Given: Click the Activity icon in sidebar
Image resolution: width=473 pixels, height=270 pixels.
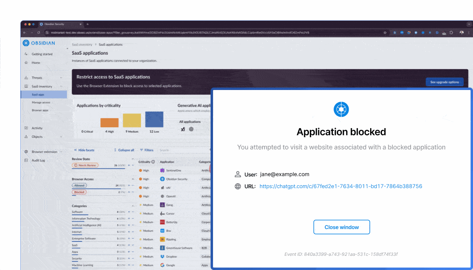Looking at the screenshot, I should (26, 128).
